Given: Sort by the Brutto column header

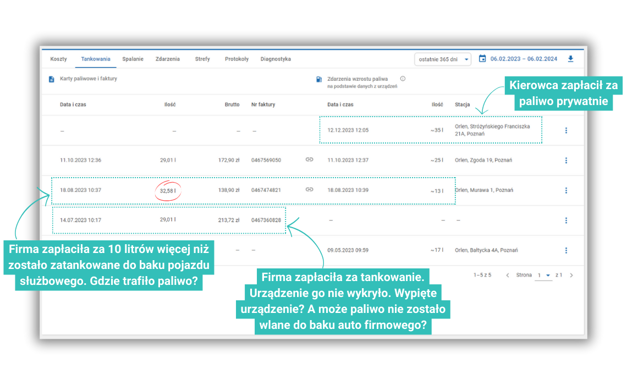Looking at the screenshot, I should click(232, 105).
